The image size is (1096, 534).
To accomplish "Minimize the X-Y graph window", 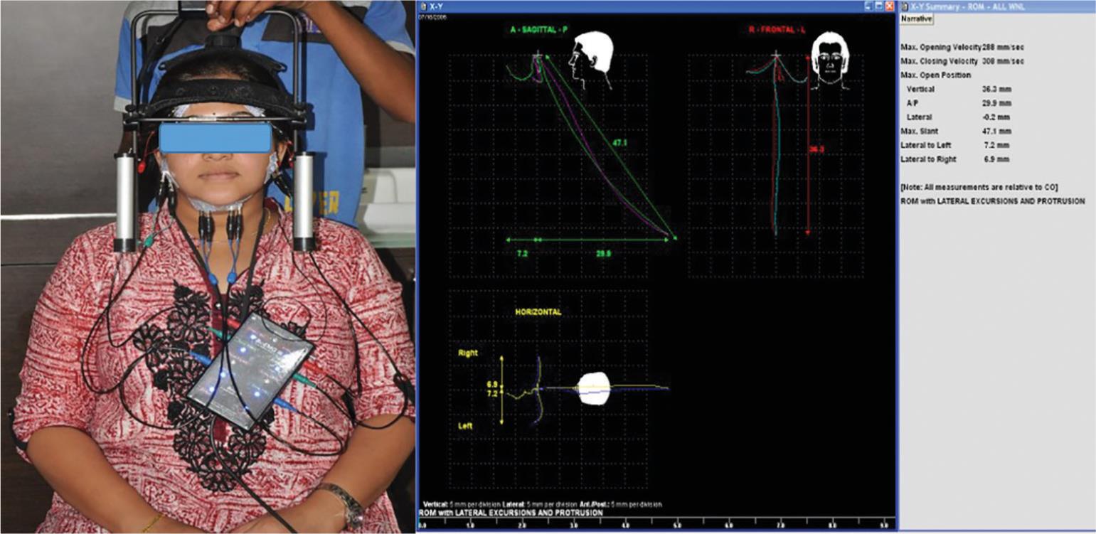I will point(869,6).
